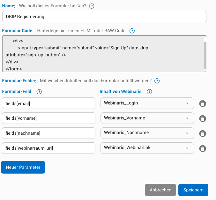Image resolution: width=216 pixels, height=200 pixels.
Task: Delete the fields[vorname] parameter row
Action: coord(203,118)
